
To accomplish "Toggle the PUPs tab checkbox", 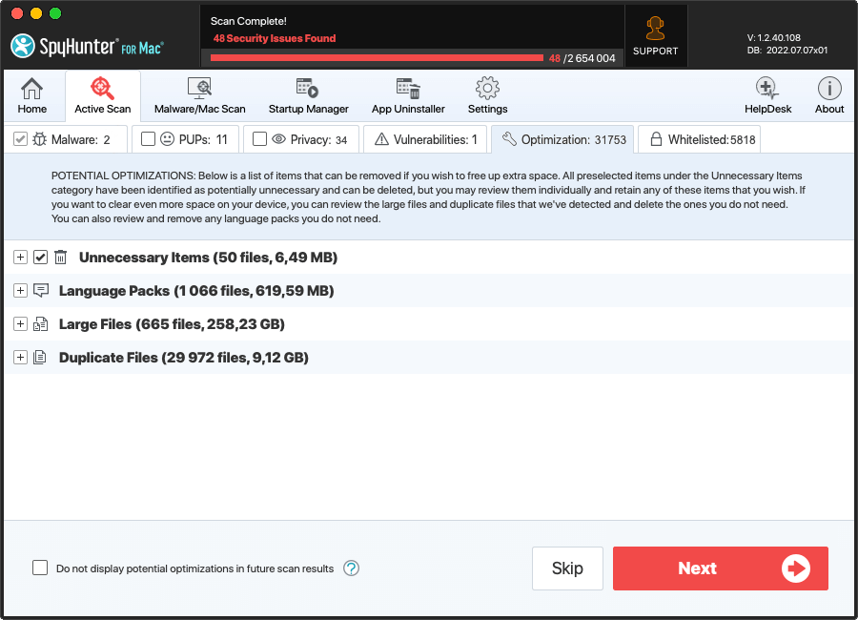I will coord(148,139).
